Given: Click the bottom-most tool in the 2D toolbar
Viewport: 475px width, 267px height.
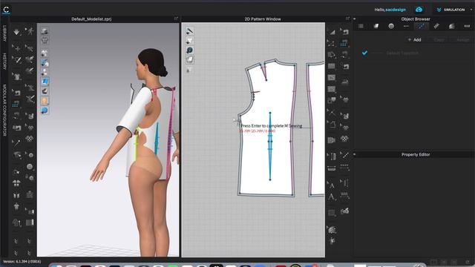Looking at the screenshot, I should coord(332,241).
